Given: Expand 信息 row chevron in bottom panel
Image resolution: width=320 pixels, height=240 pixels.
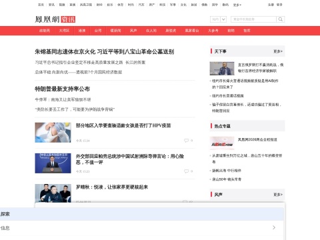Looking at the screenshot, I should click(274, 227).
